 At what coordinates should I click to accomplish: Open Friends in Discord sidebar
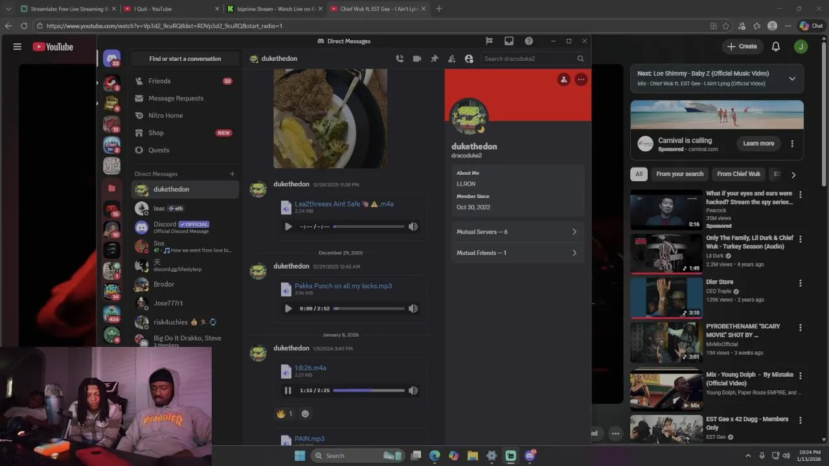185,81
